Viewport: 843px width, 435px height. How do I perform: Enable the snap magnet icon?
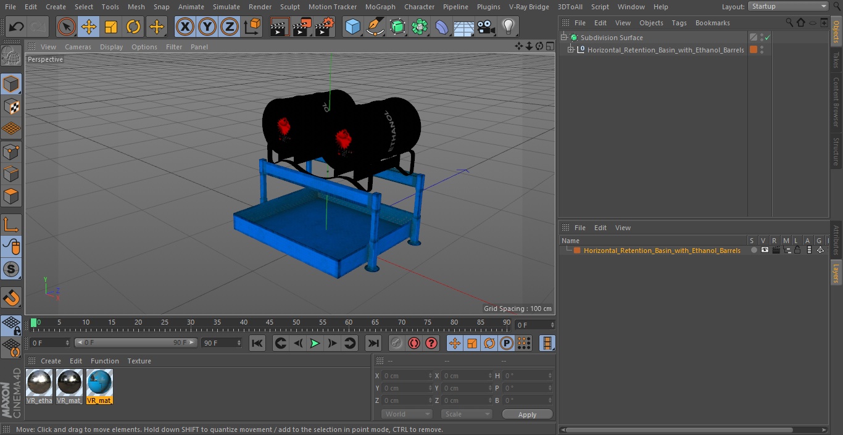click(11, 298)
